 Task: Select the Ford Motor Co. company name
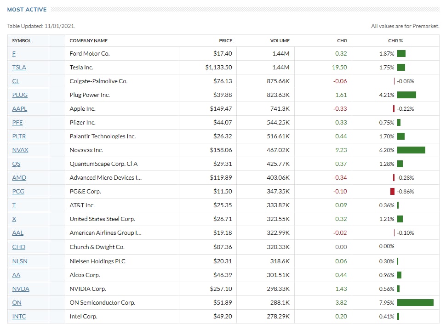[90, 54]
